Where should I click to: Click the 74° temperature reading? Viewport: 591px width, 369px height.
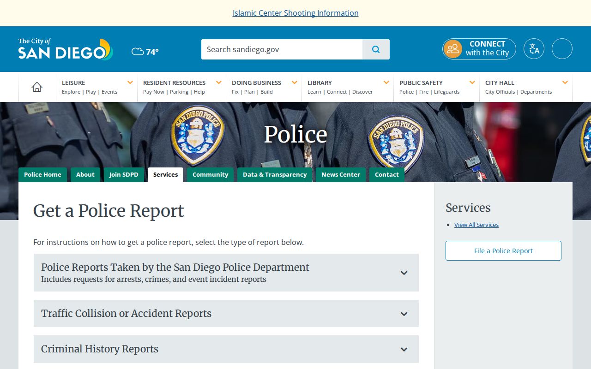click(152, 52)
